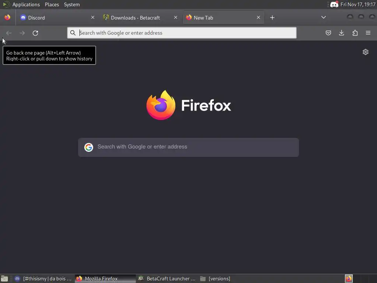Image resolution: width=377 pixels, height=283 pixels.
Task: Select the New Tab tab
Action: point(223,18)
